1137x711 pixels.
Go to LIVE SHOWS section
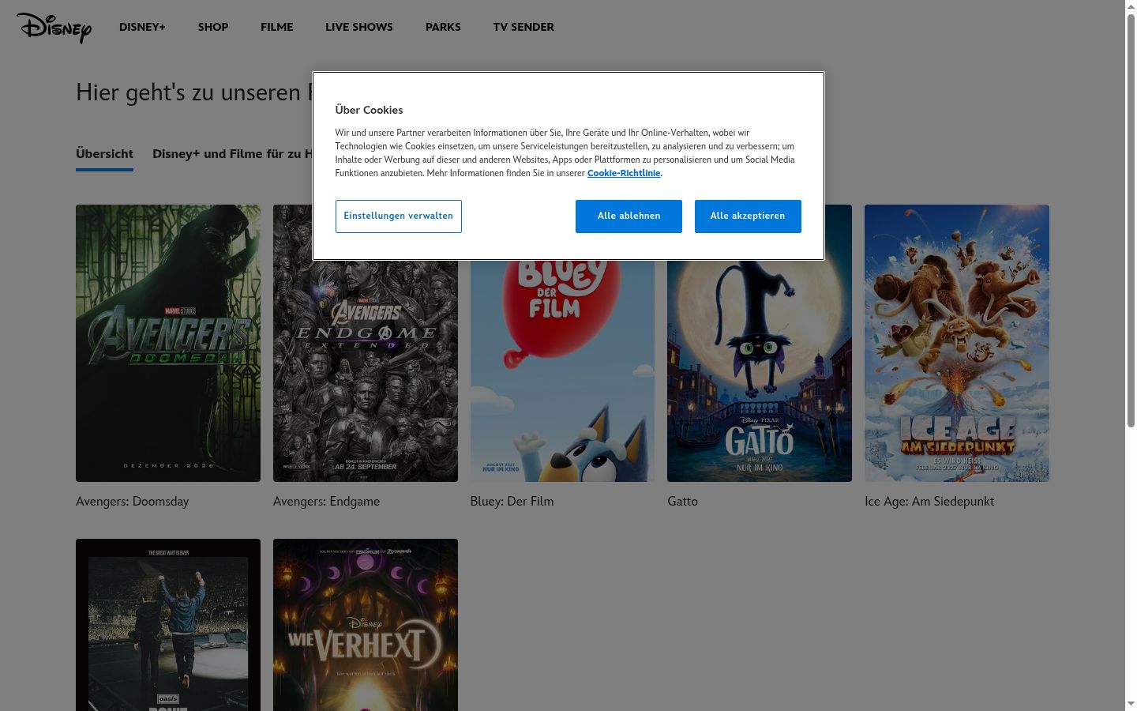pyautogui.click(x=359, y=27)
